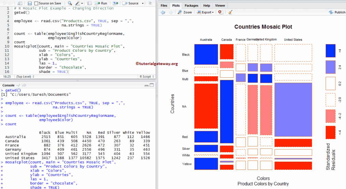Viewport: 346px width, 189px height.
Task: Source the active script file
Action: pyautogui.click(x=131, y=3)
